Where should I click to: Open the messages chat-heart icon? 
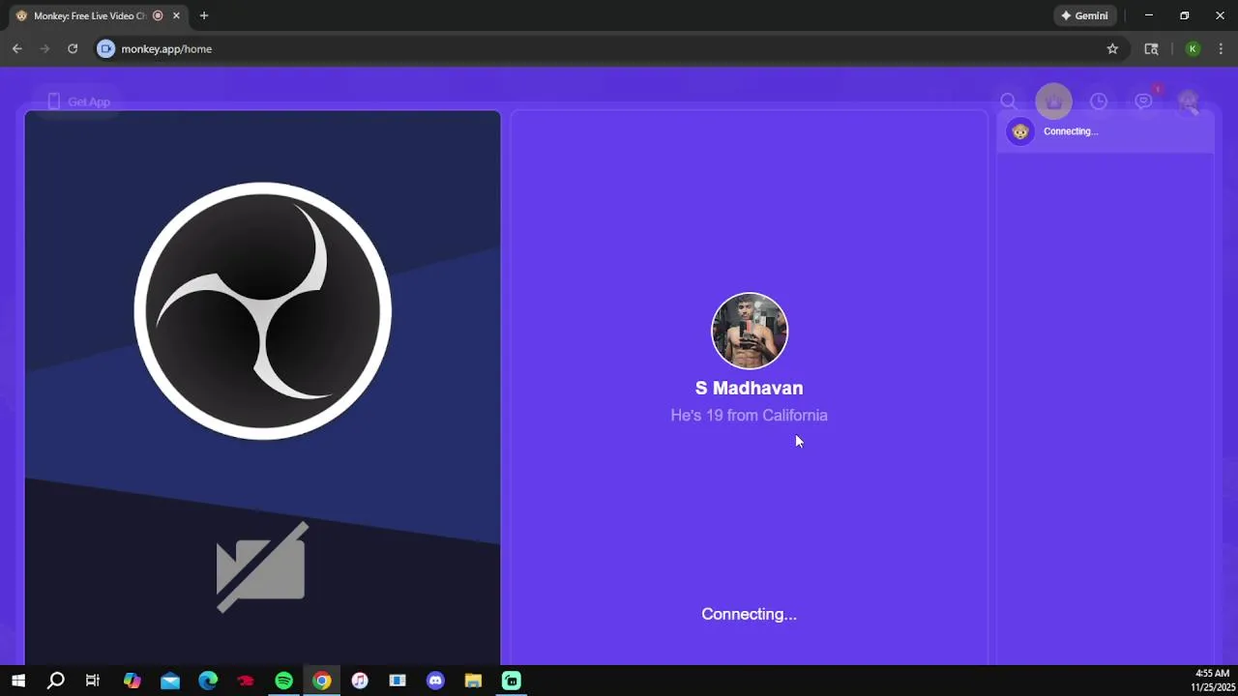[x=1144, y=101]
